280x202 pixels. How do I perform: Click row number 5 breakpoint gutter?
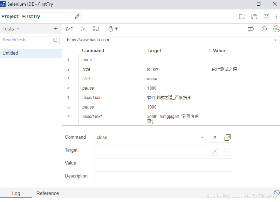pyautogui.click(x=68, y=98)
